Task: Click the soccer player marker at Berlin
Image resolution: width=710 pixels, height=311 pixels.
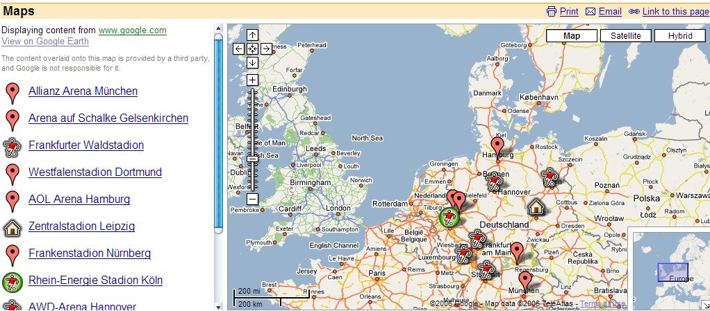Action: point(550,177)
